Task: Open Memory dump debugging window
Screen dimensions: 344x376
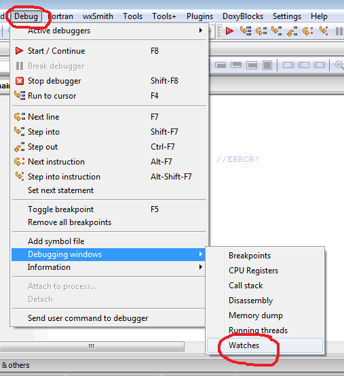Action: coord(265,315)
